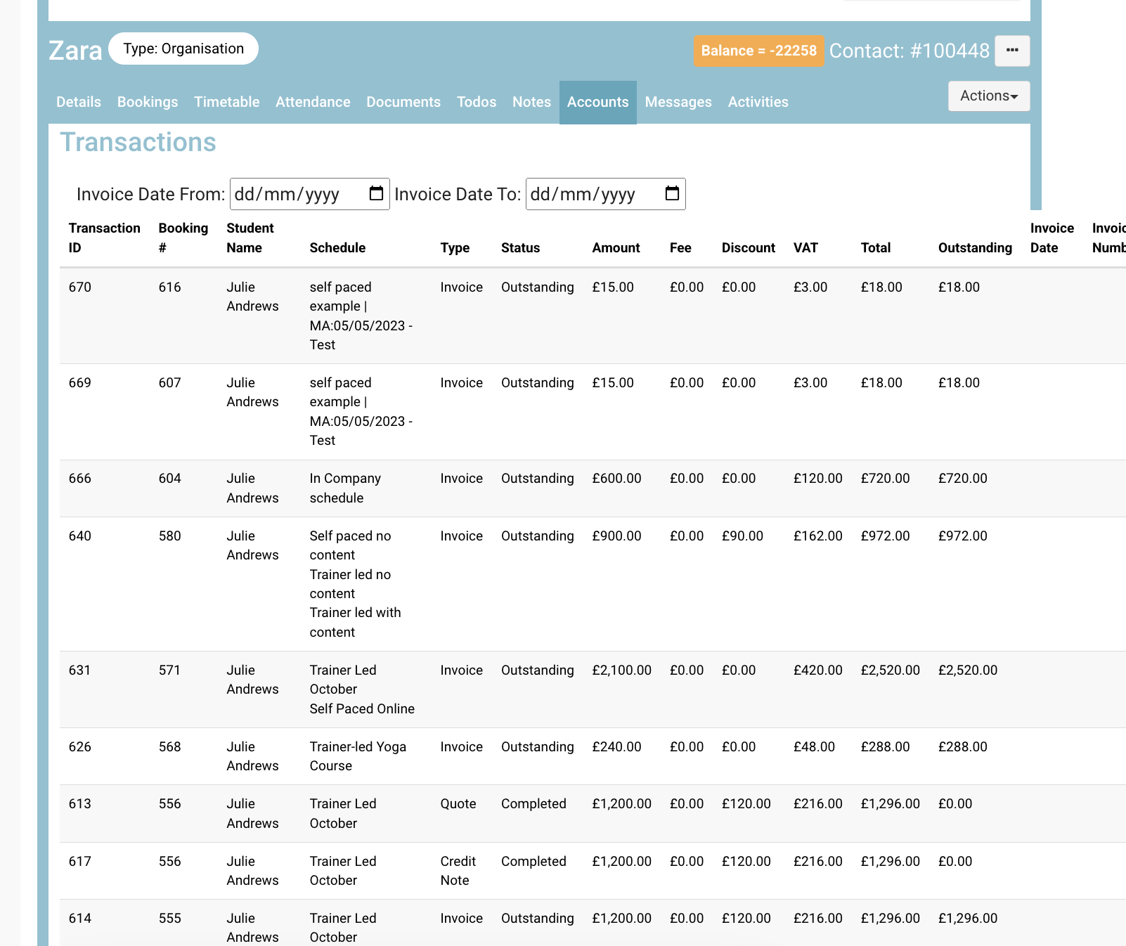Viewport: 1126px width, 946px height.
Task: Open the calendar picker for Invoice Date To
Action: click(672, 194)
